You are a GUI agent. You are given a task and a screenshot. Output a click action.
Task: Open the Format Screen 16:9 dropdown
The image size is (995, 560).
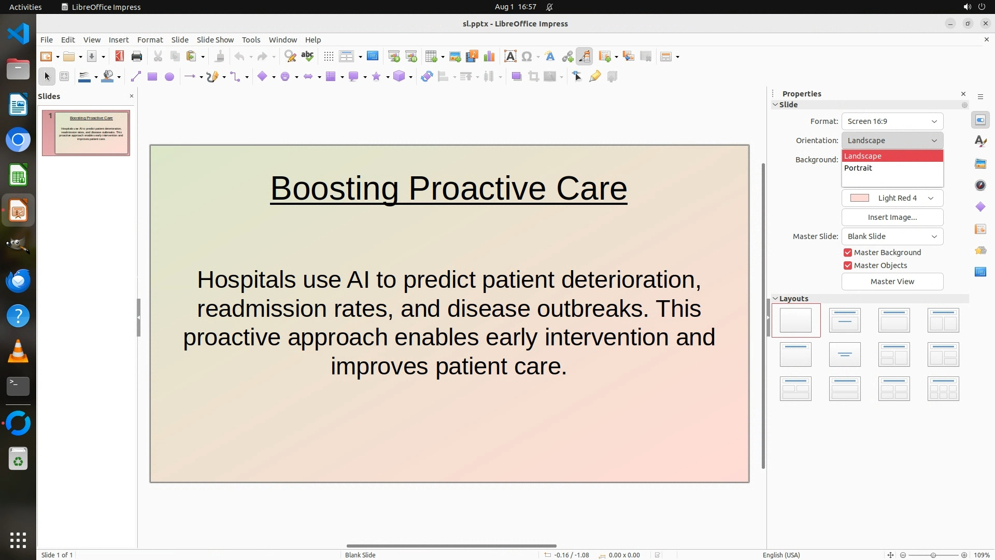892,121
